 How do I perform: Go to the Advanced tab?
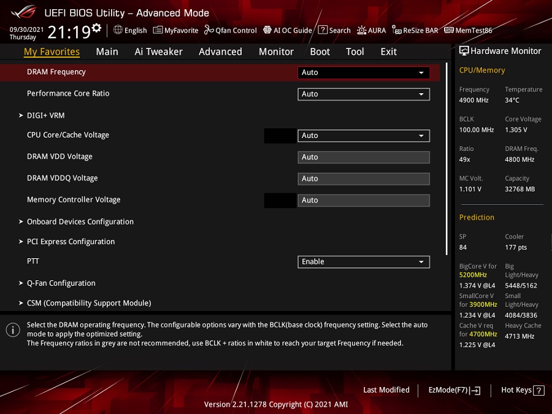pos(220,52)
